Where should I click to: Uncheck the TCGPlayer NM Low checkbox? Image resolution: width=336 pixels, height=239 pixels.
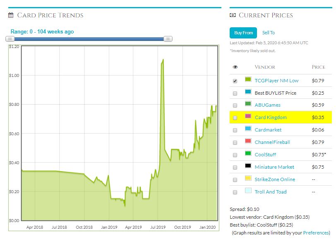235,81
